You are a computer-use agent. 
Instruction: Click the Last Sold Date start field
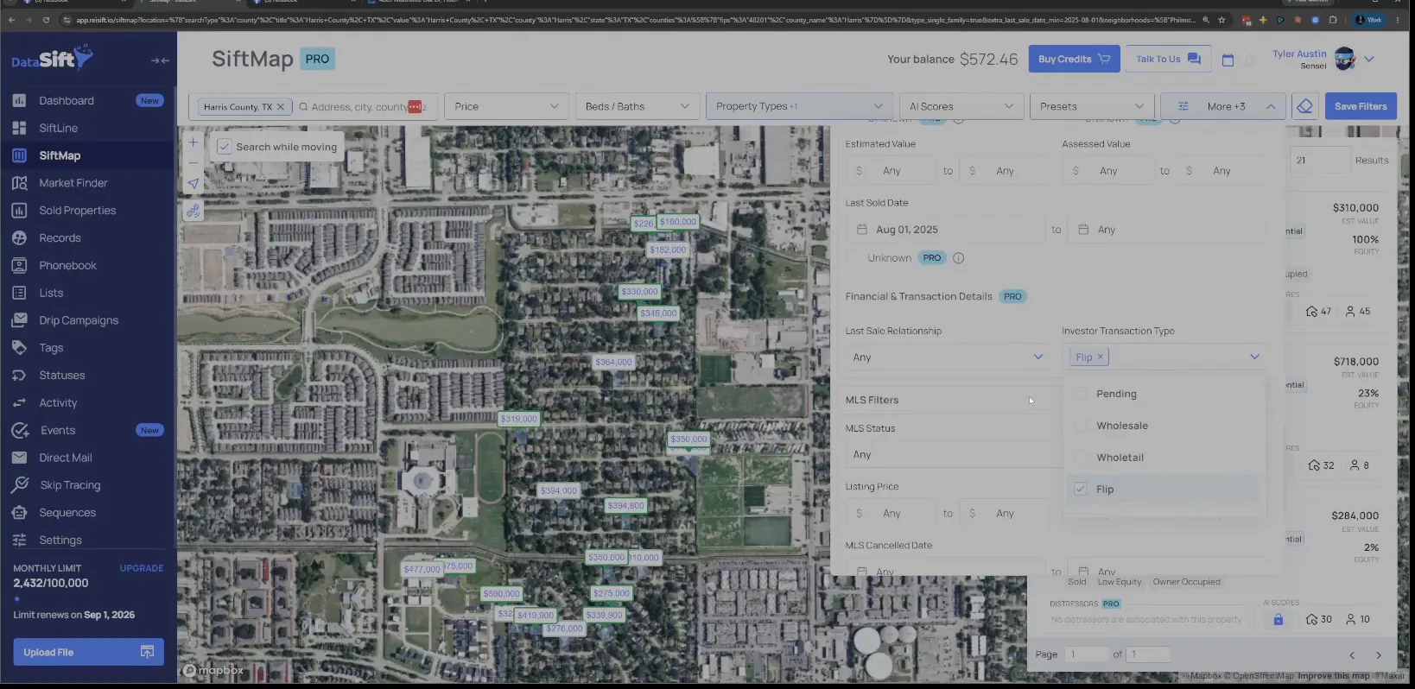pyautogui.click(x=946, y=230)
